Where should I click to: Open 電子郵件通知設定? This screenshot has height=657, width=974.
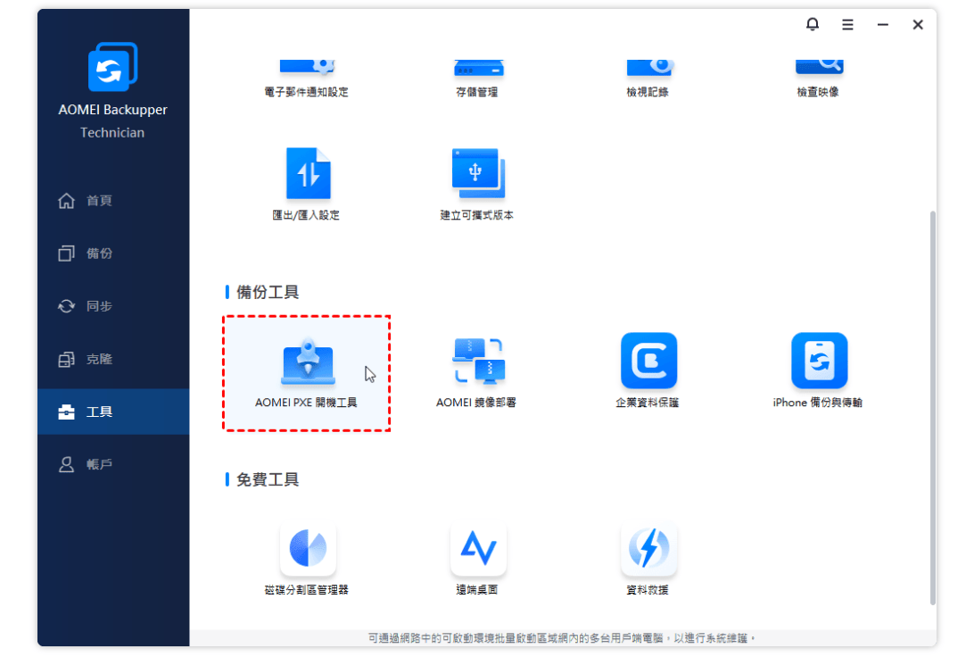(x=307, y=78)
